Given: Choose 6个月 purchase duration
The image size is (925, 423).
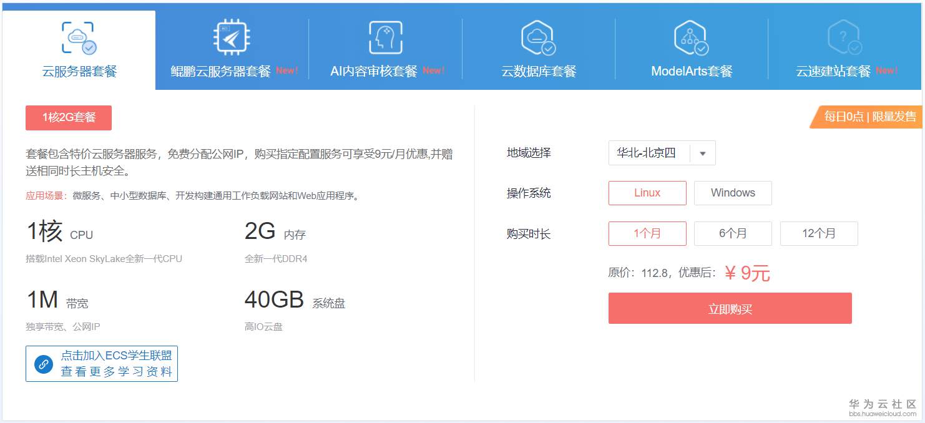Looking at the screenshot, I should click(x=733, y=233).
